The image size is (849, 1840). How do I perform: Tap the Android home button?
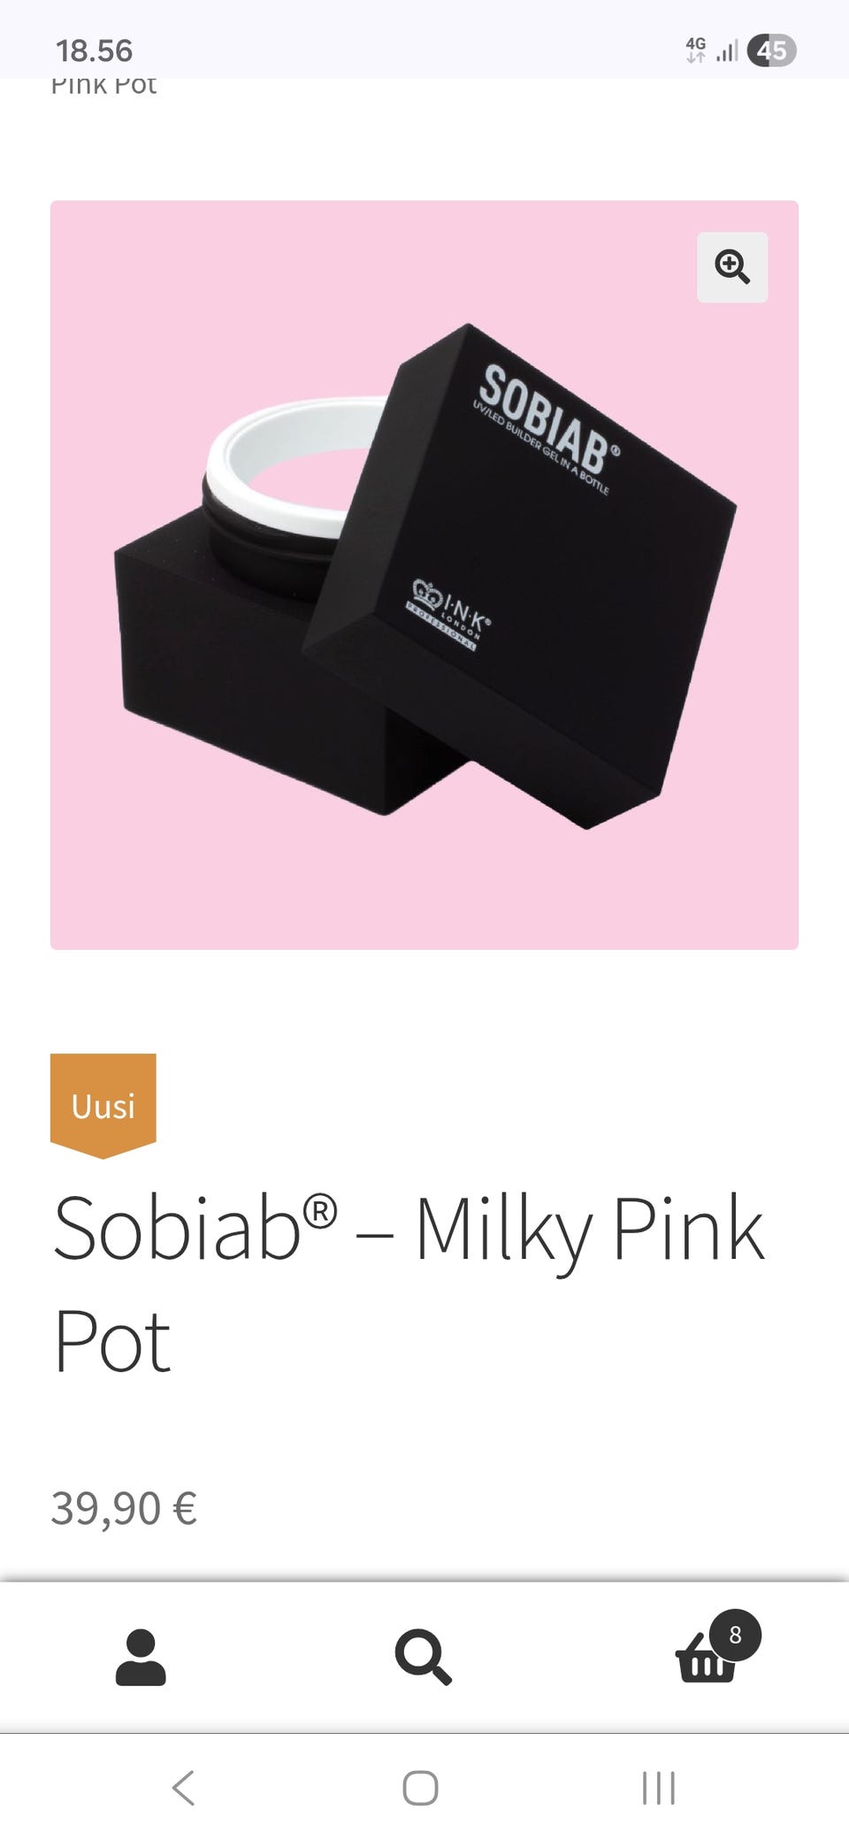pos(420,1788)
